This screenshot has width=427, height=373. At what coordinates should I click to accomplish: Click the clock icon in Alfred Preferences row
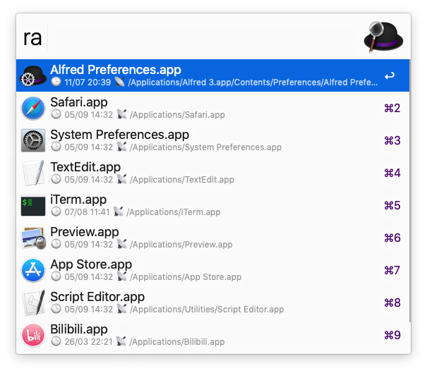56,82
